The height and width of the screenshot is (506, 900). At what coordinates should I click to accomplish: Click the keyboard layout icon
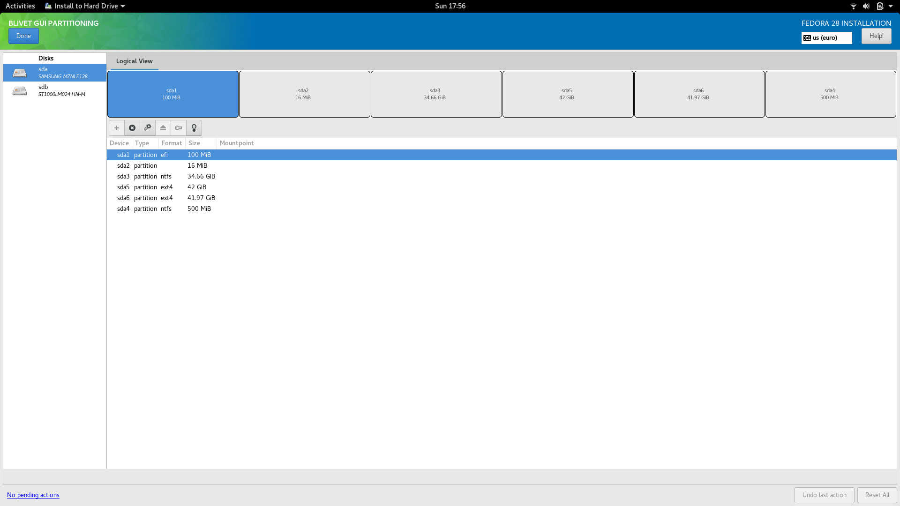click(x=807, y=38)
